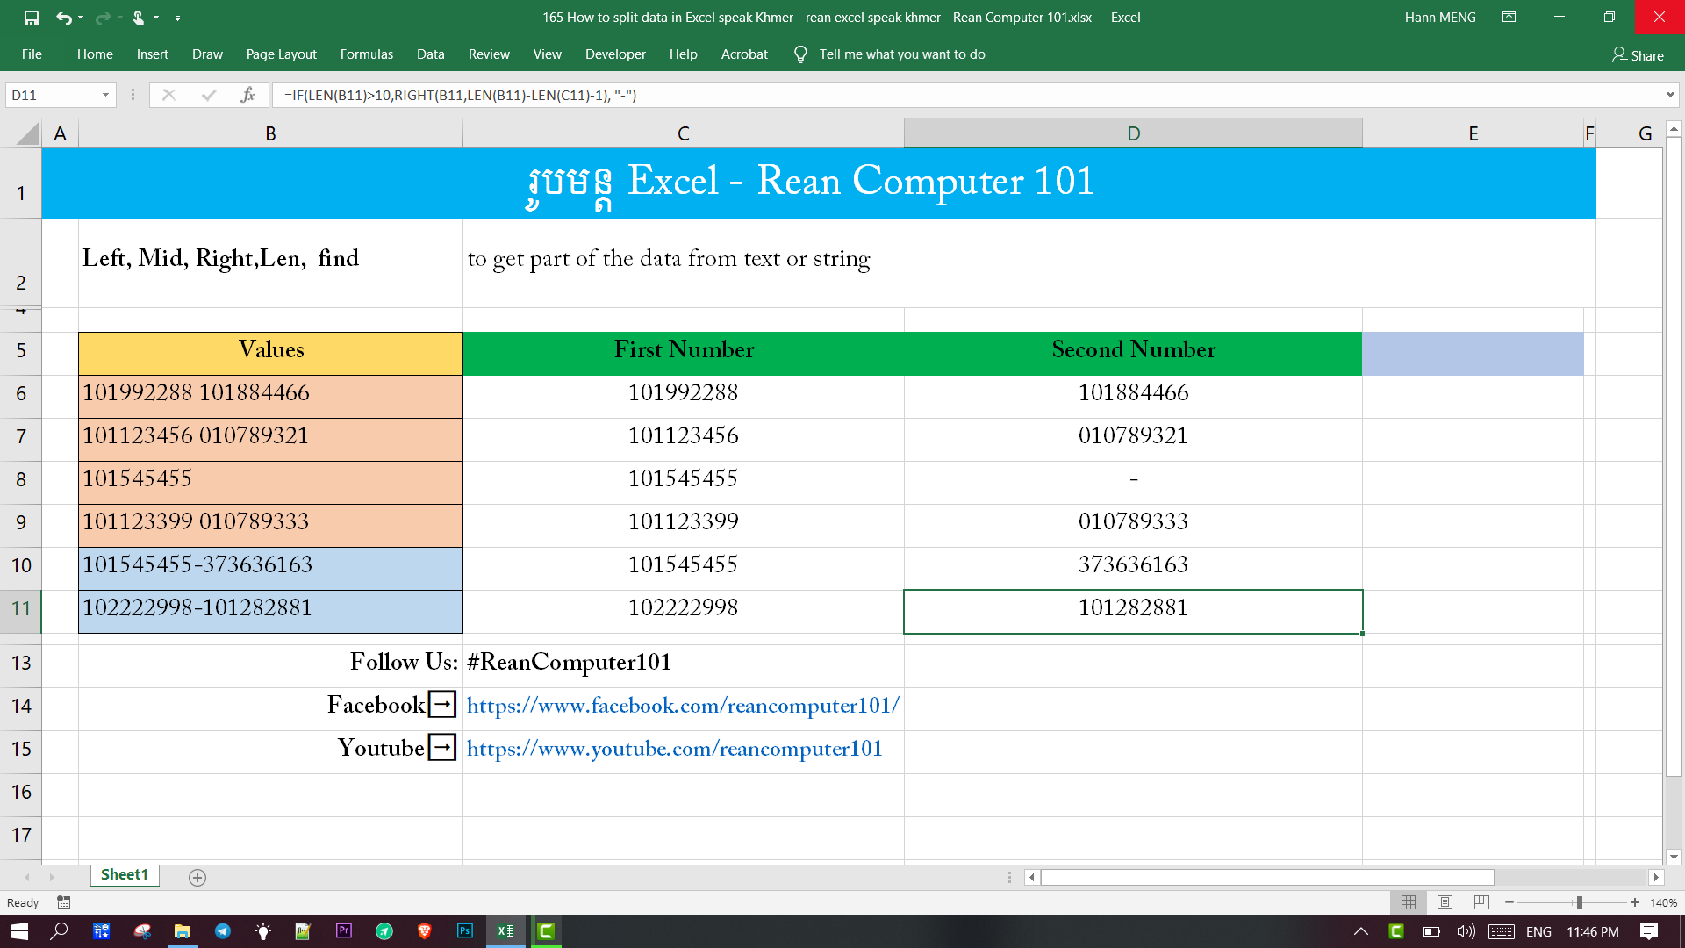Image resolution: width=1685 pixels, height=948 pixels.
Task: Click the Save icon on Quick Access Toolbar
Action: [x=32, y=18]
